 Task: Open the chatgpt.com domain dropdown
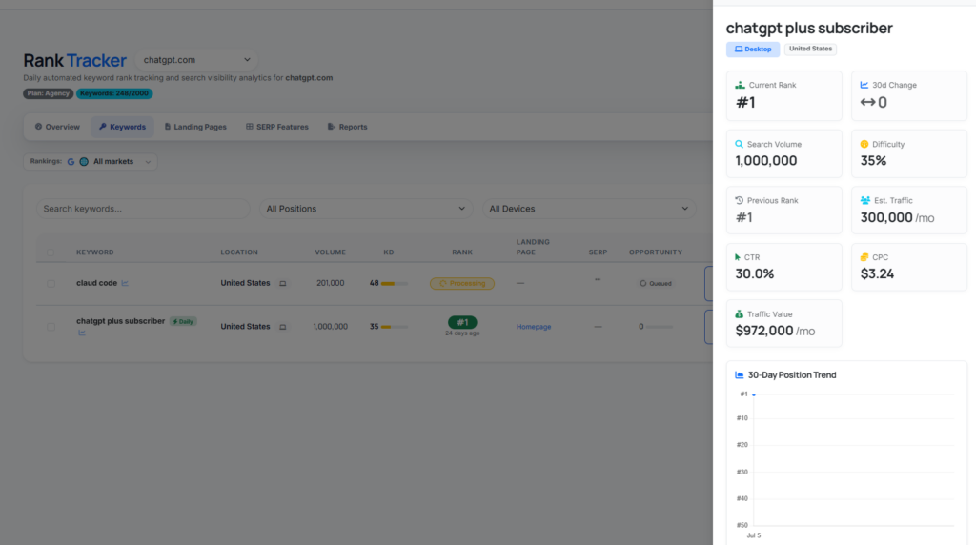click(196, 60)
